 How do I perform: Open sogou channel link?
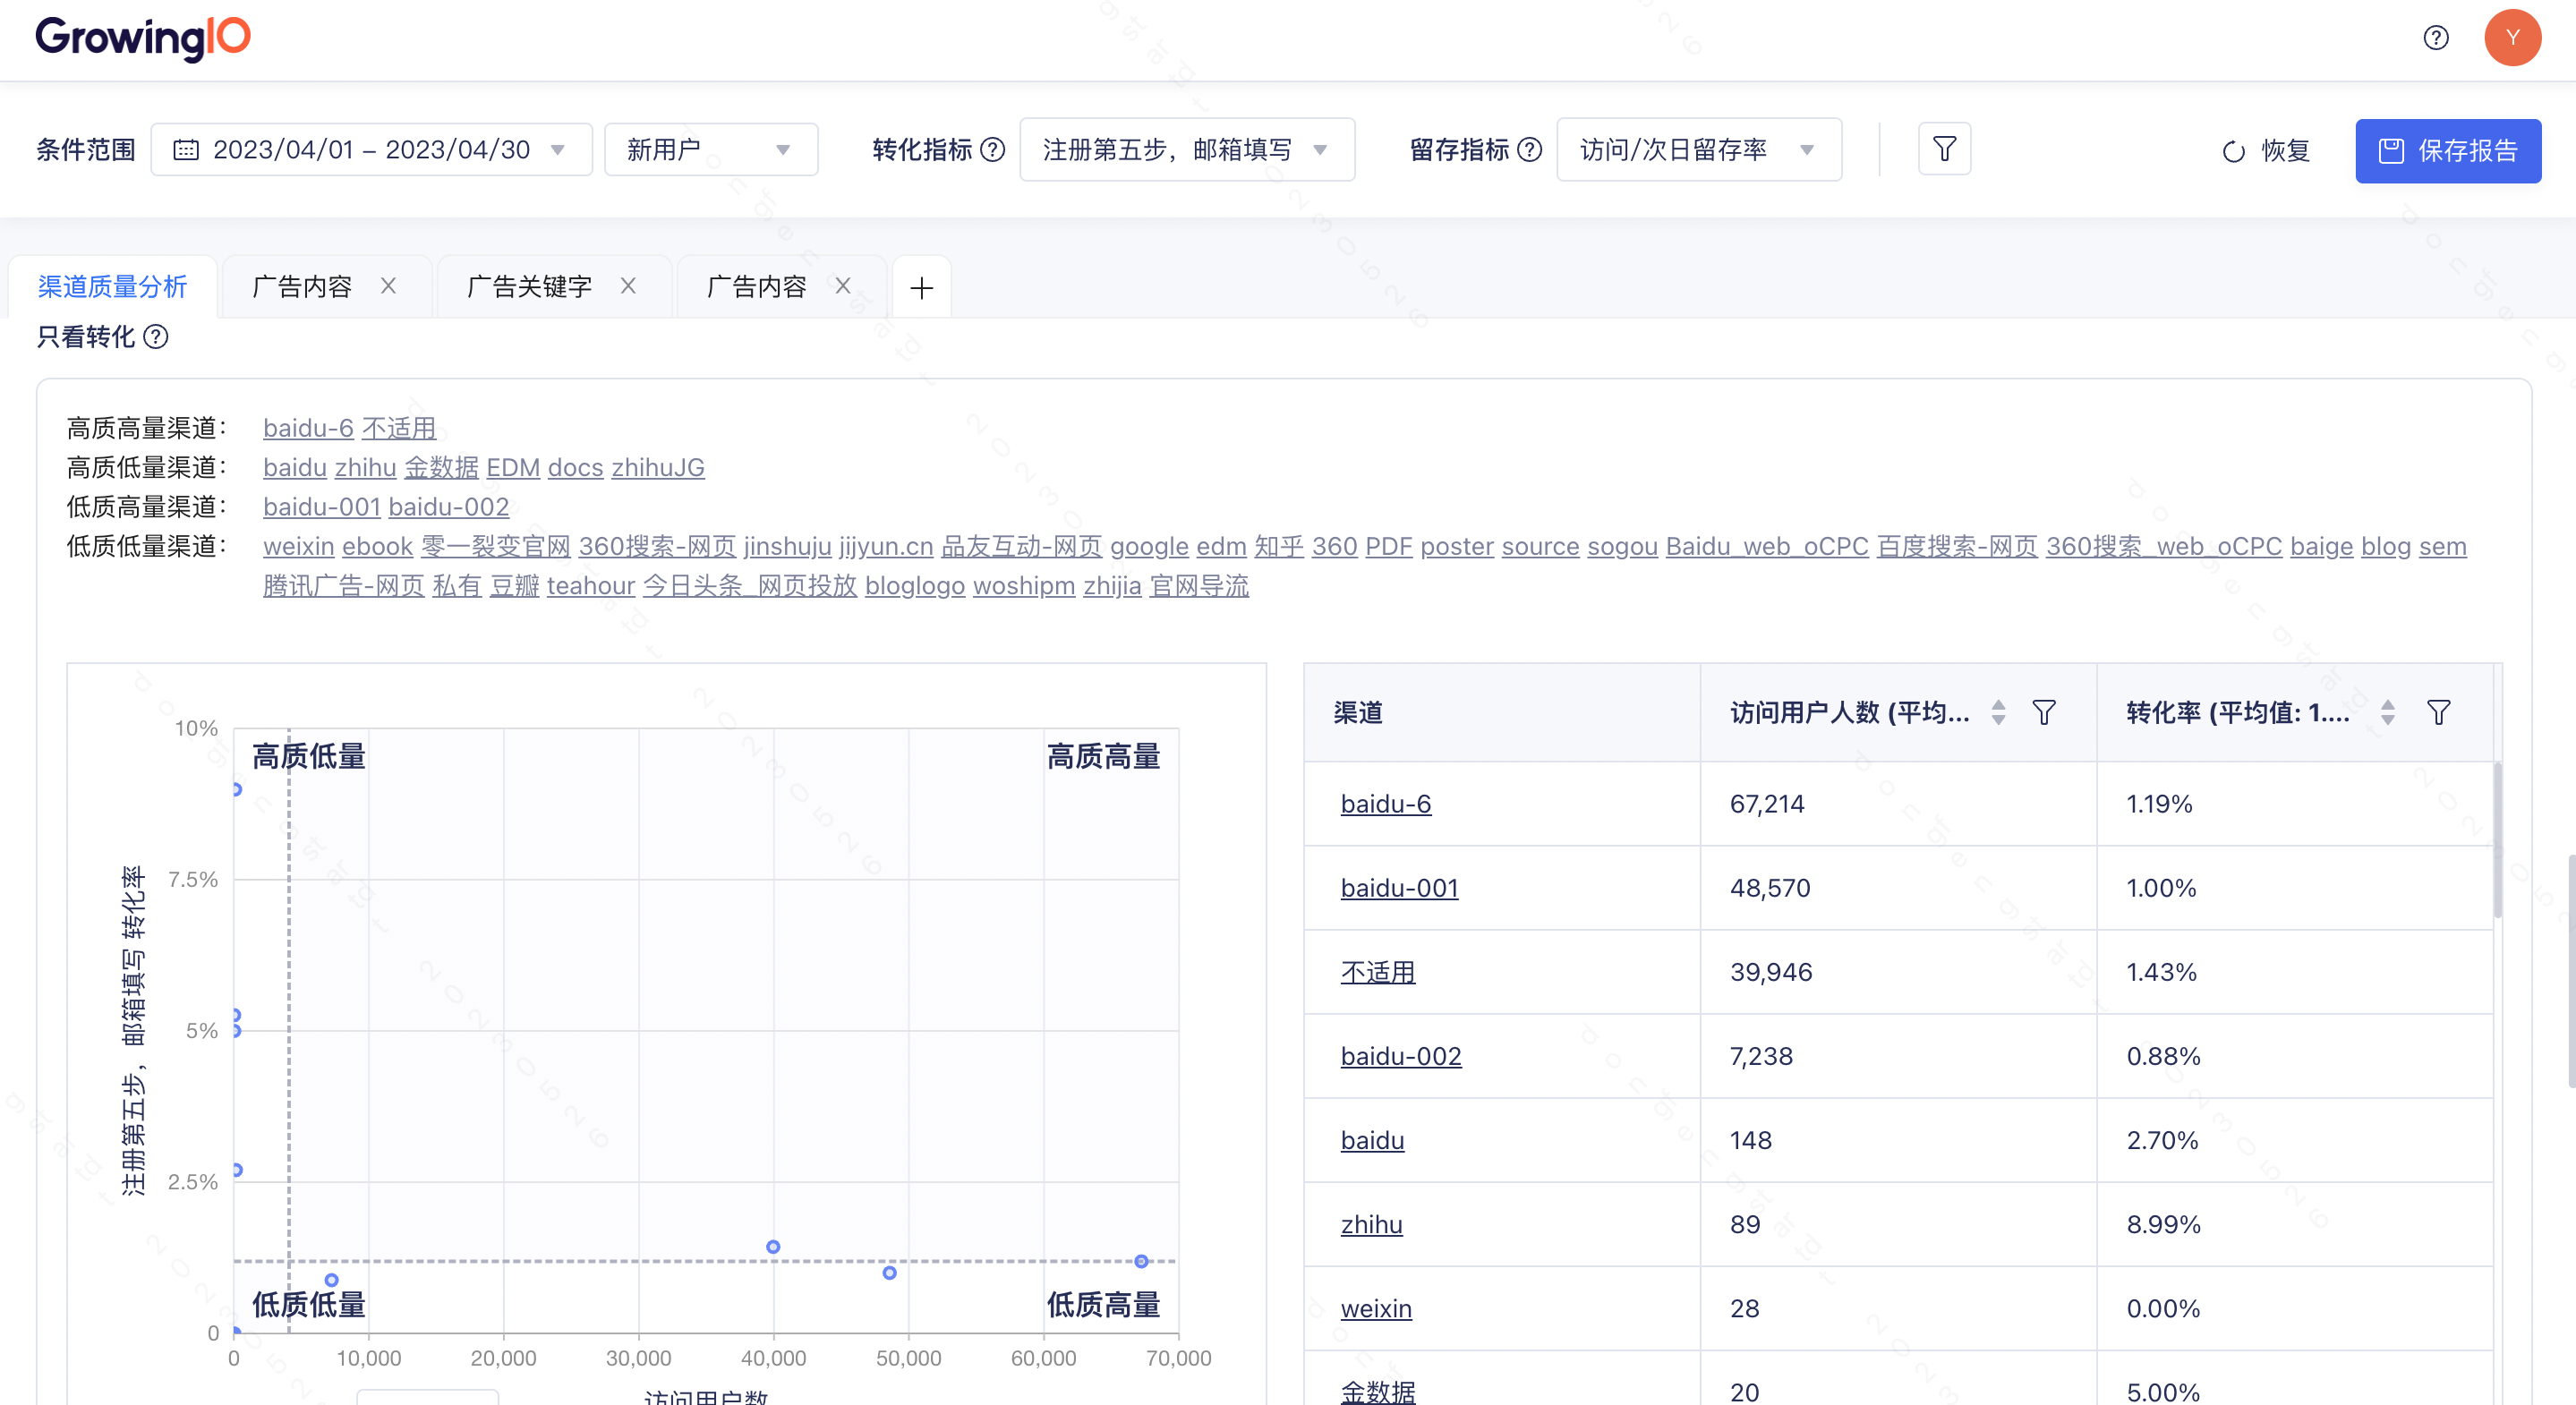click(1622, 546)
